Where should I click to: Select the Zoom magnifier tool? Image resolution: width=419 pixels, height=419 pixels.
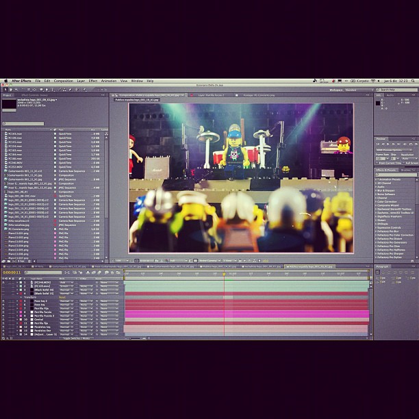click(x=16, y=90)
